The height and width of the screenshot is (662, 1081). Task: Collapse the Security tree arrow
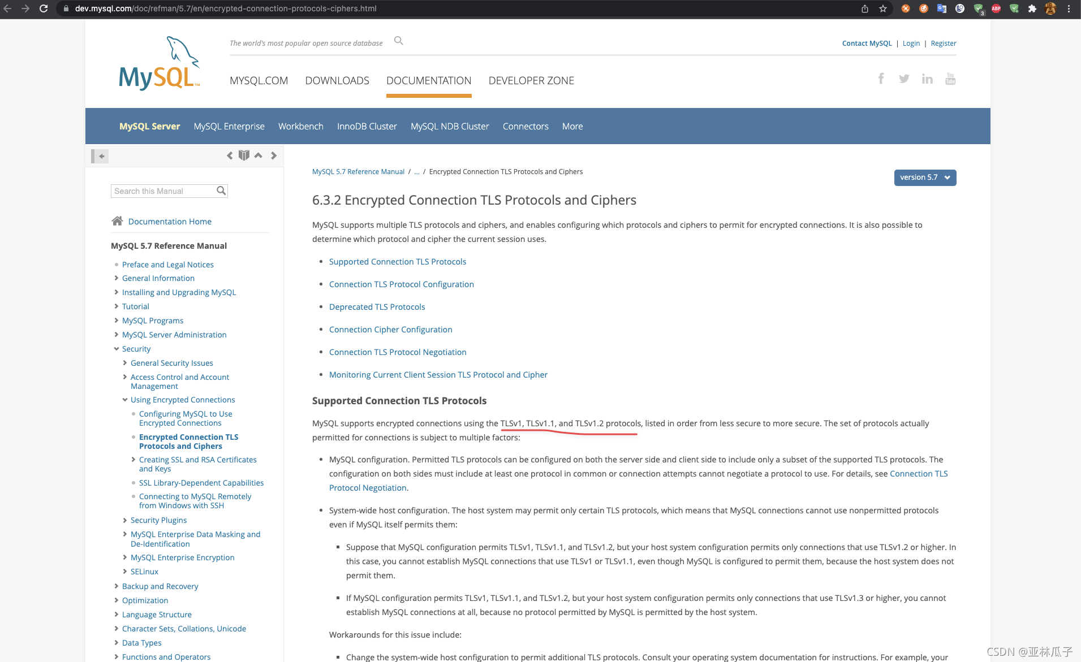click(x=116, y=349)
